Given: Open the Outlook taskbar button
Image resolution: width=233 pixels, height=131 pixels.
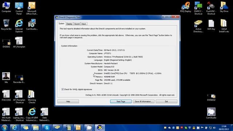Looking at the screenshot, I should tap(78, 128).
